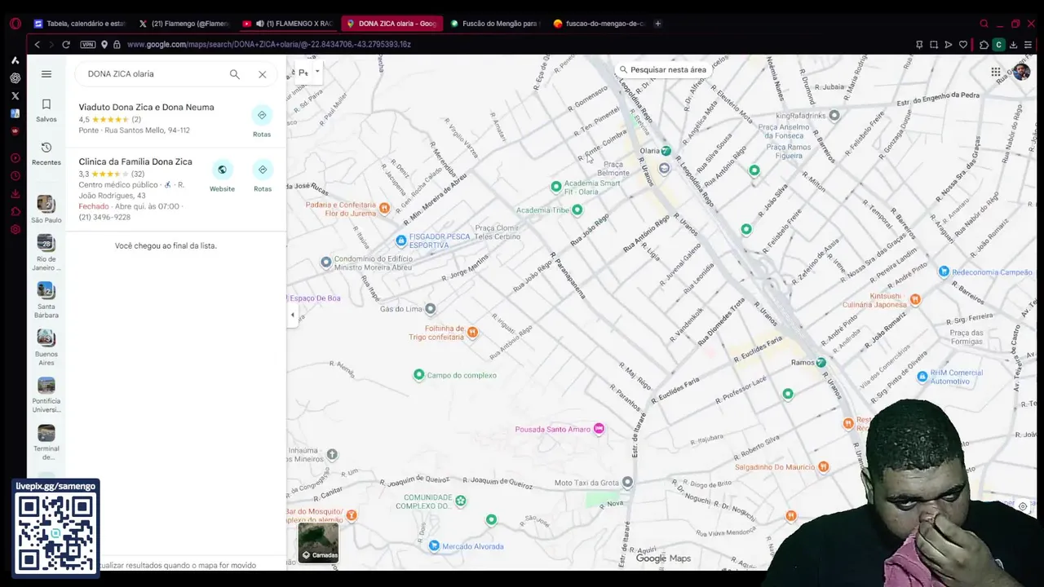1044x587 pixels.
Task: Open ChatGPT in Opera sidebar
Action: click(x=15, y=78)
